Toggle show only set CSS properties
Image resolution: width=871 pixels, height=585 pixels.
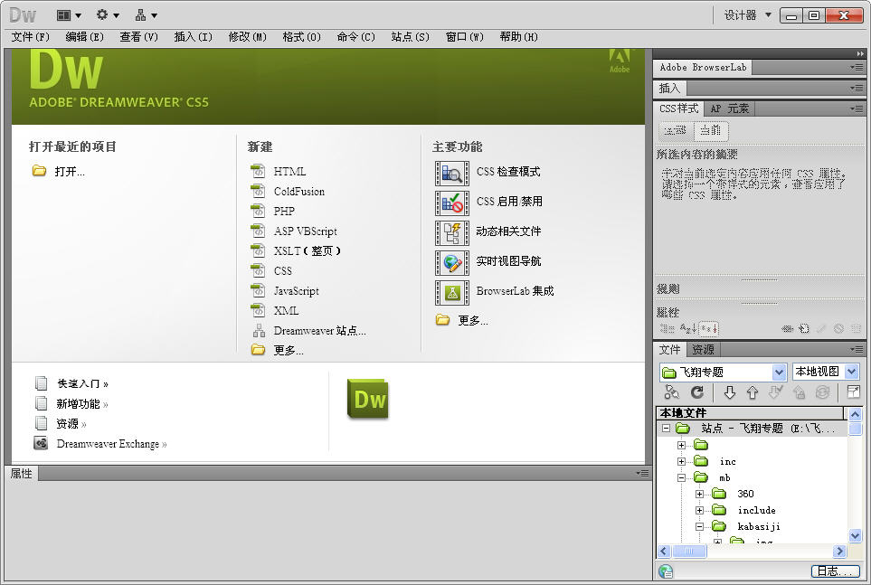point(709,329)
